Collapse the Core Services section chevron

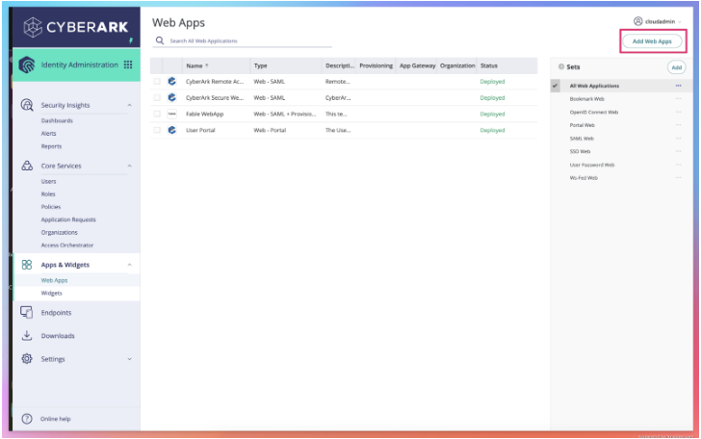[129, 166]
